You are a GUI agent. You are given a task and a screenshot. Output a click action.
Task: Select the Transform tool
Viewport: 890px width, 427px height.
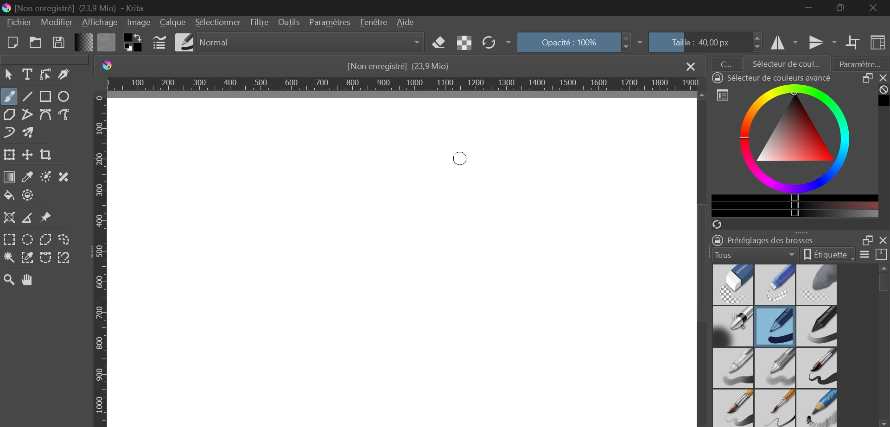coord(9,155)
